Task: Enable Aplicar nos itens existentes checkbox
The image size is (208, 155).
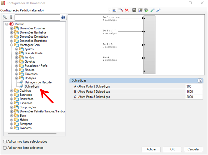Action: coord(5,148)
